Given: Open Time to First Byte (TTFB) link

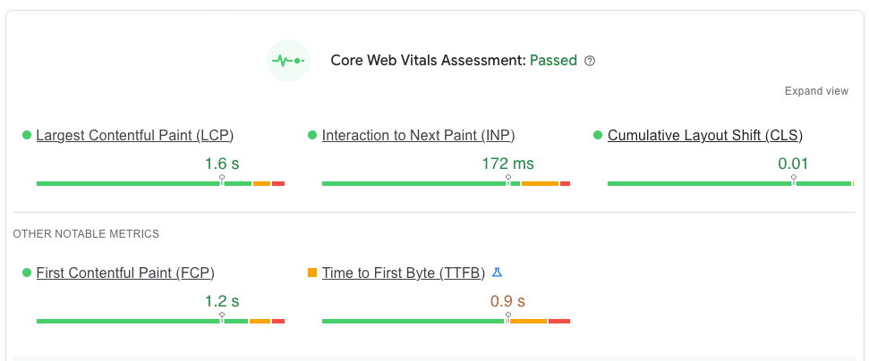Looking at the screenshot, I should (404, 273).
